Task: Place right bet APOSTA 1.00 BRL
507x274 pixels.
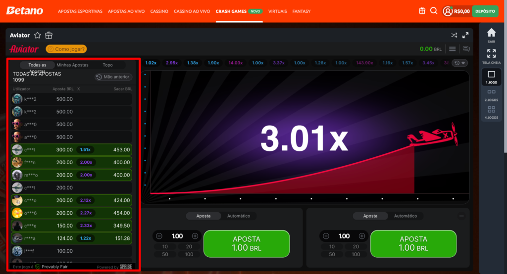Action: (x=413, y=244)
